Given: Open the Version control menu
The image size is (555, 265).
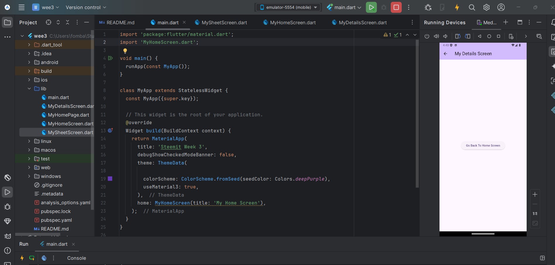Looking at the screenshot, I should 86,7.
